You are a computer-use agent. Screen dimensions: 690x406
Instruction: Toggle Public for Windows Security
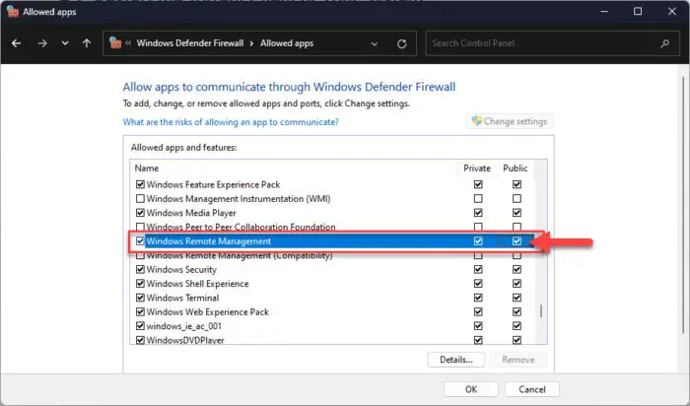[517, 269]
